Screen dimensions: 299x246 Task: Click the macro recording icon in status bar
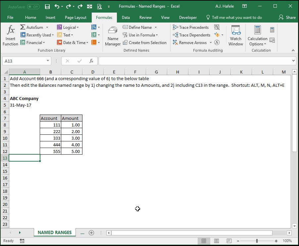[x=22, y=241]
